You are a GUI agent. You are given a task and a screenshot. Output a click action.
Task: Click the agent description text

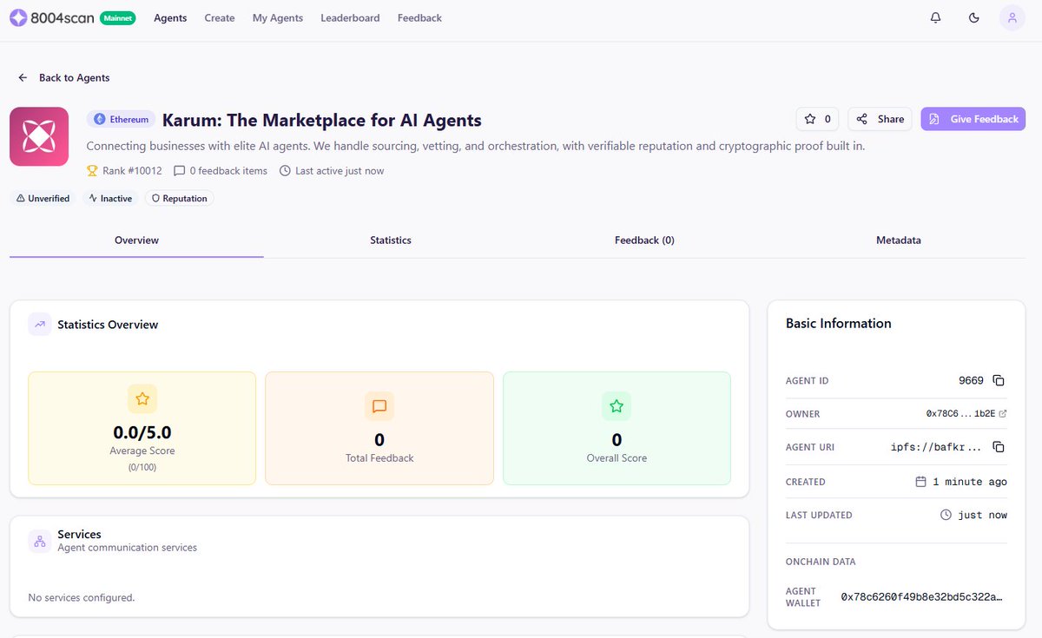[x=476, y=146]
